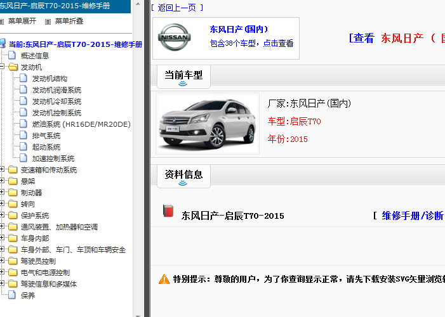Click the 通风装置、加热器和空调 folder icon

point(13,226)
